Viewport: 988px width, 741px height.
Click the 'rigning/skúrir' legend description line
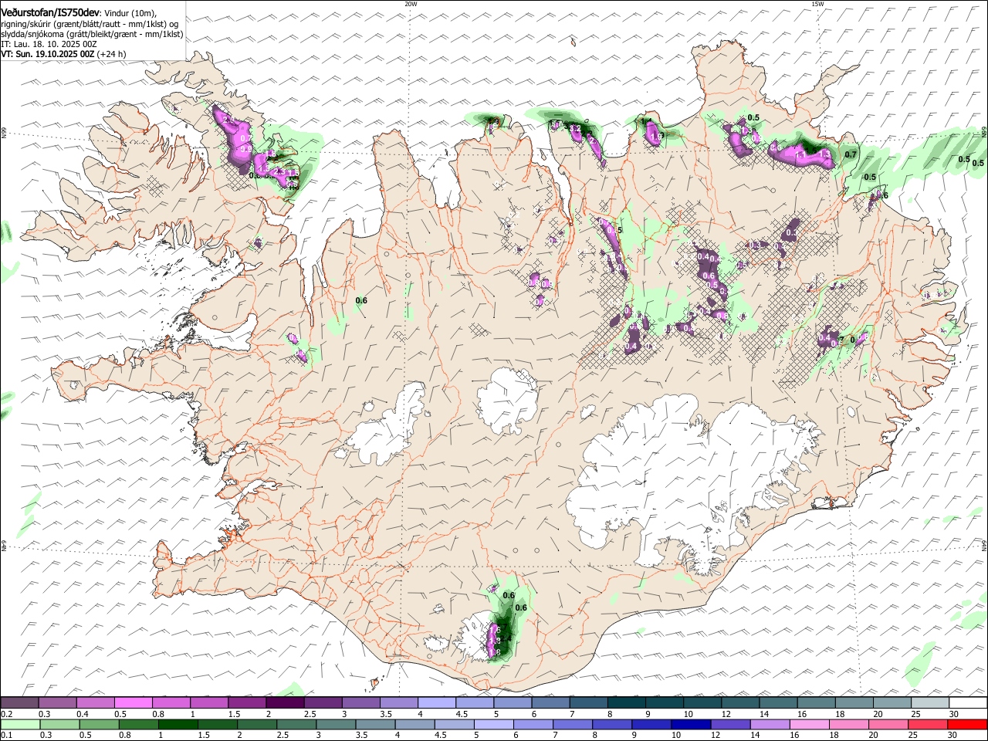tap(90, 24)
